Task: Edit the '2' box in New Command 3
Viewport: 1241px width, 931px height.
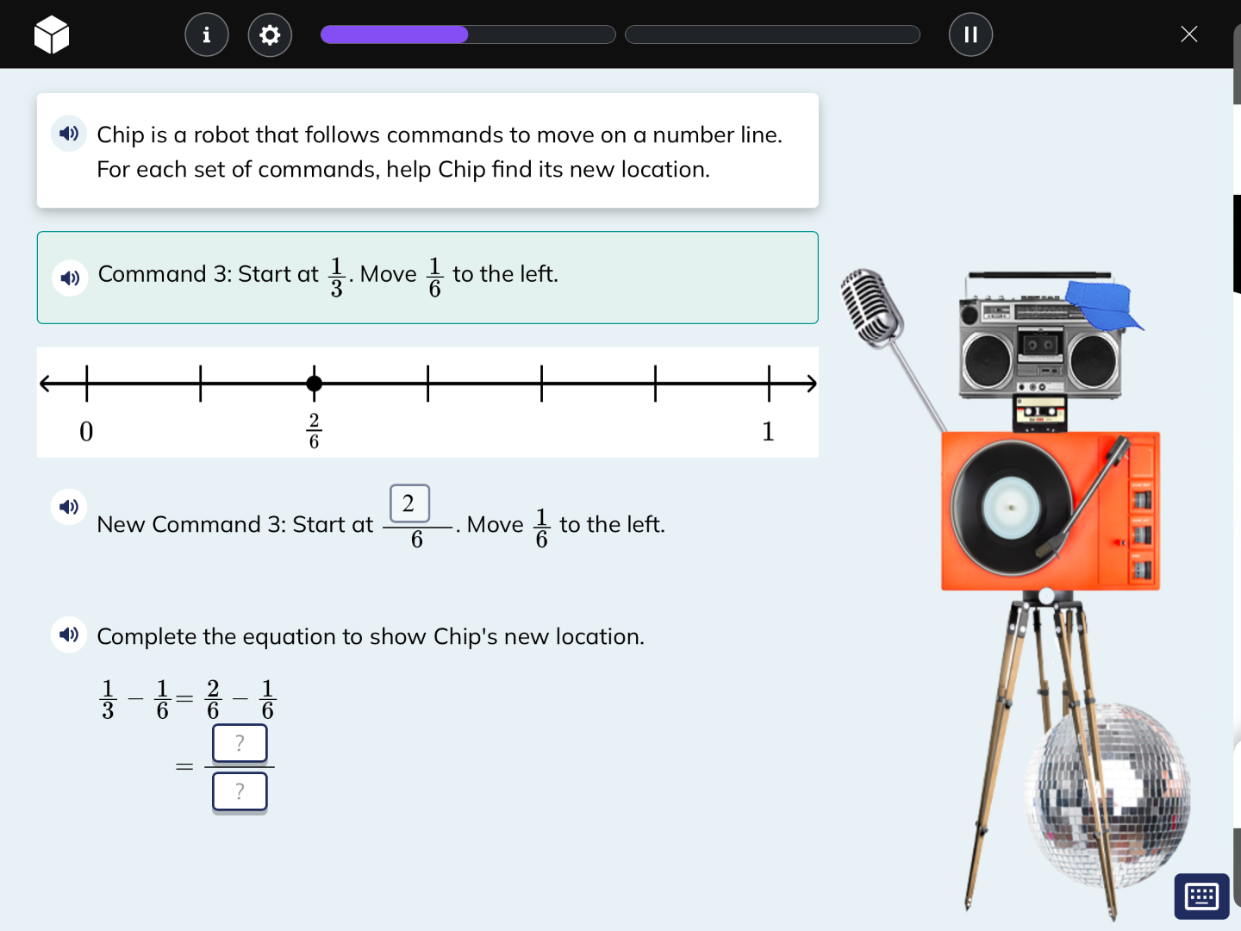Action: tap(408, 504)
